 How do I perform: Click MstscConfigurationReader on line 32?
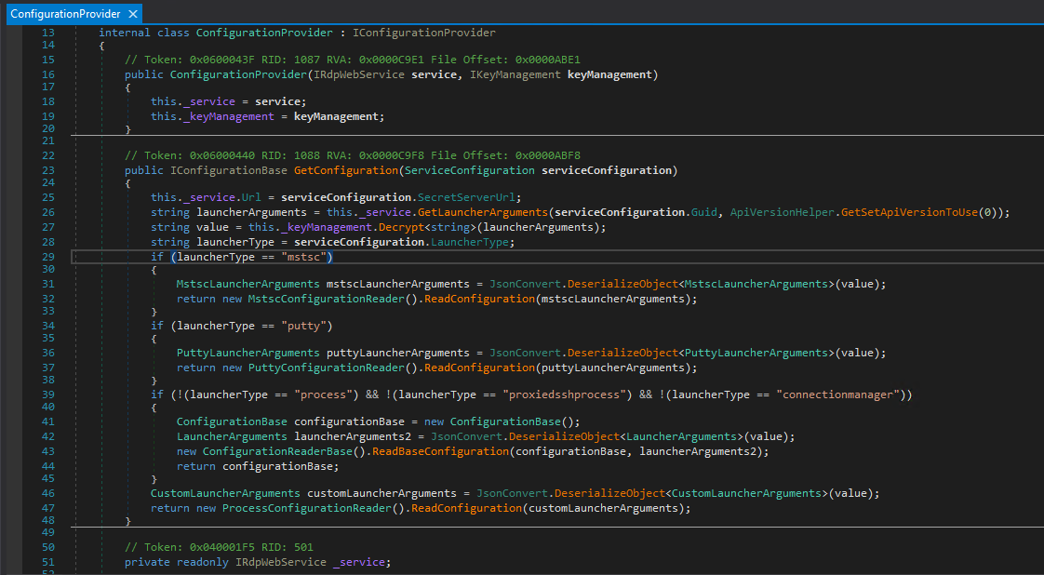coord(327,299)
